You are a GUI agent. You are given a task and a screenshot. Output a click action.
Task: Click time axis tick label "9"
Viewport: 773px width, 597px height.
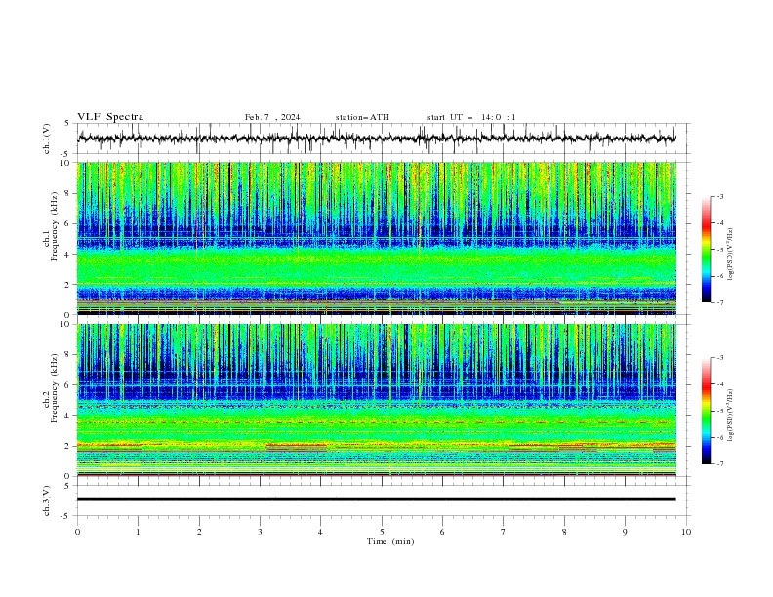(625, 532)
